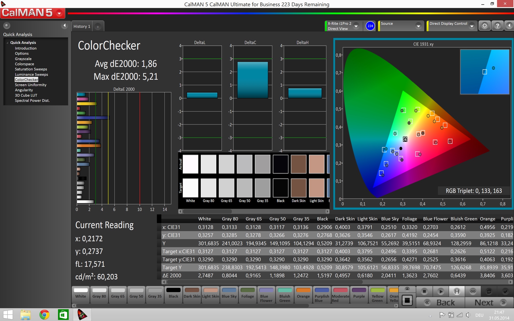Open Saturation Sweeps workflow page

tap(31, 69)
